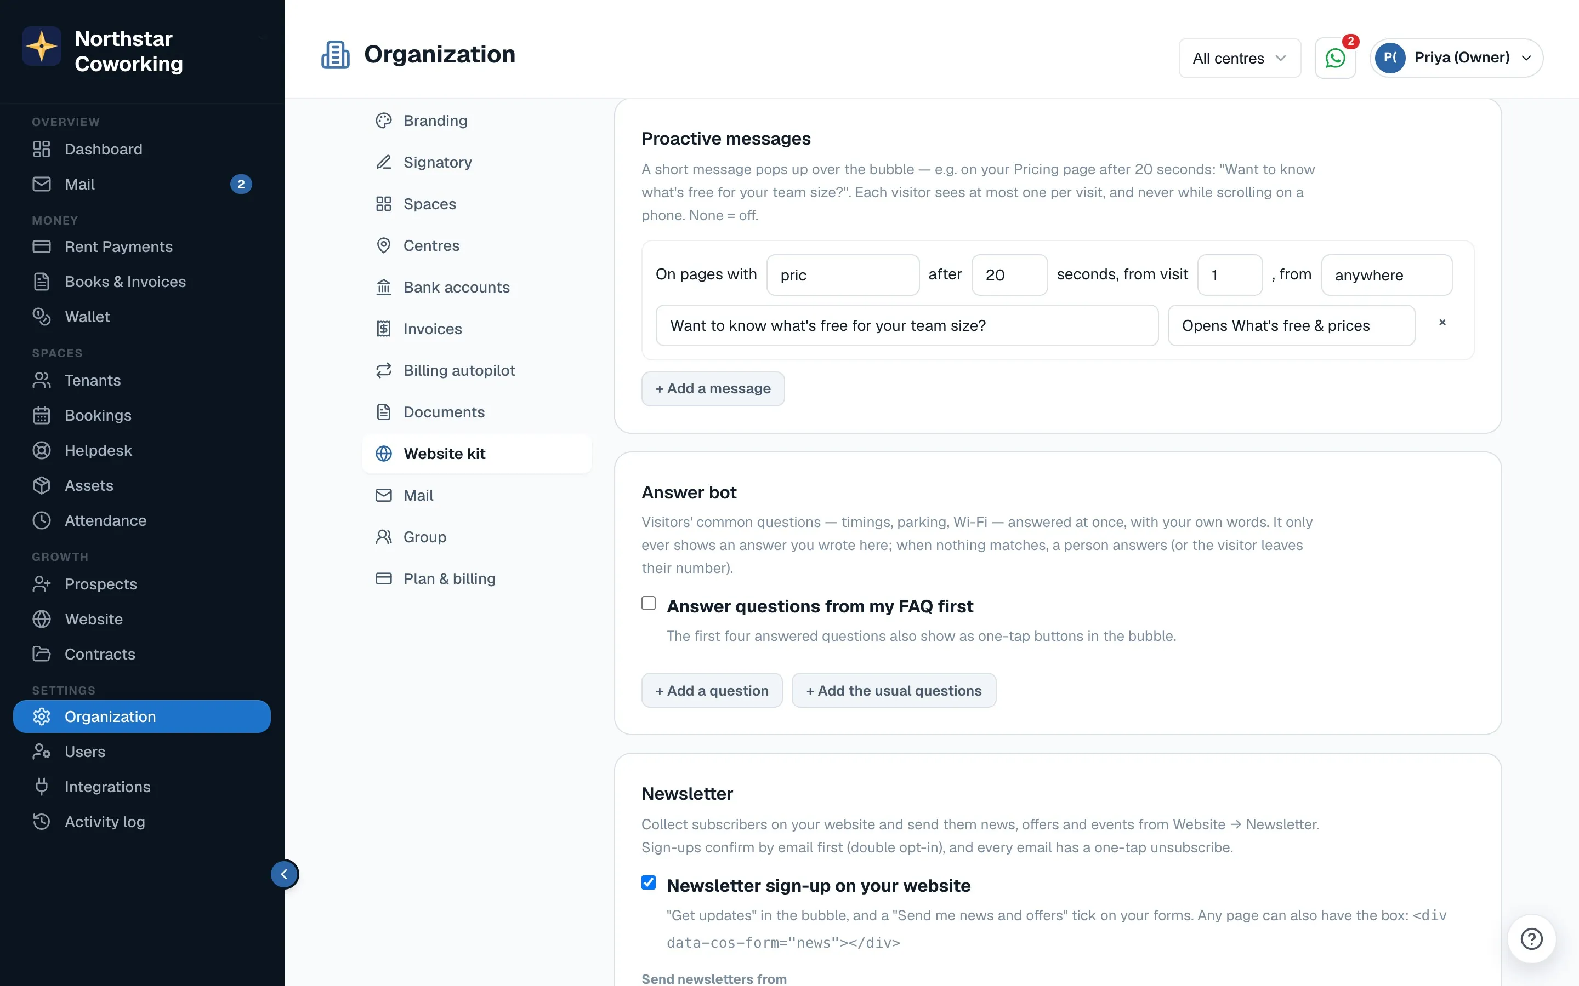Screen dimensions: 1579x986
Task: Click the Integrations plug icon
Action: 42,787
